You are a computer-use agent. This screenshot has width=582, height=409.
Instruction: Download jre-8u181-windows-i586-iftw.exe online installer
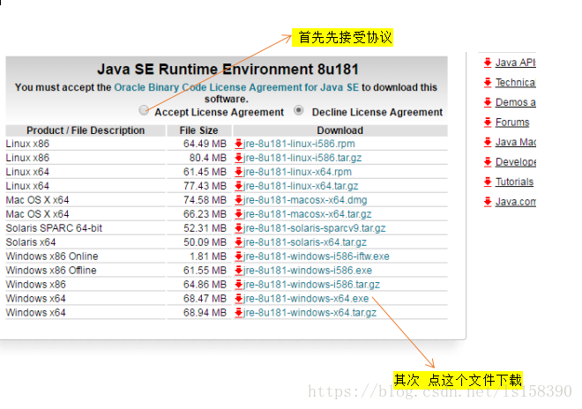coord(317,257)
